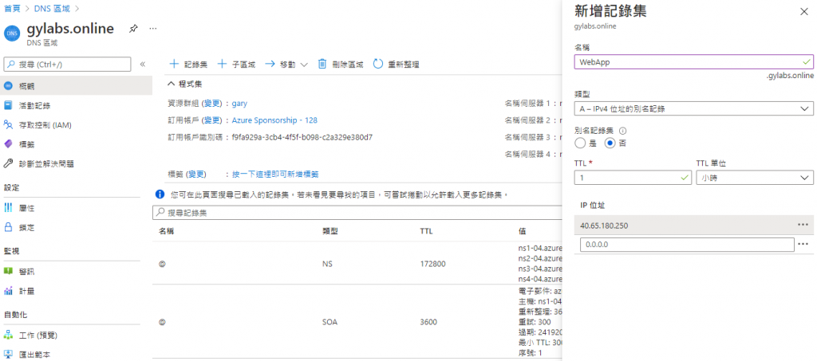Open the 類型 record type dropdown
The width and height of the screenshot is (817, 361).
(693, 108)
